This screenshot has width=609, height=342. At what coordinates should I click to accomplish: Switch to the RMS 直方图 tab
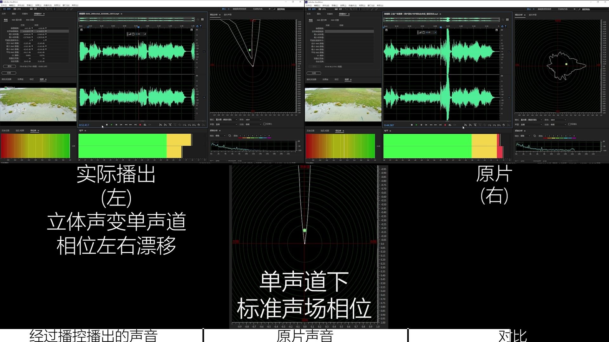[16, 20]
